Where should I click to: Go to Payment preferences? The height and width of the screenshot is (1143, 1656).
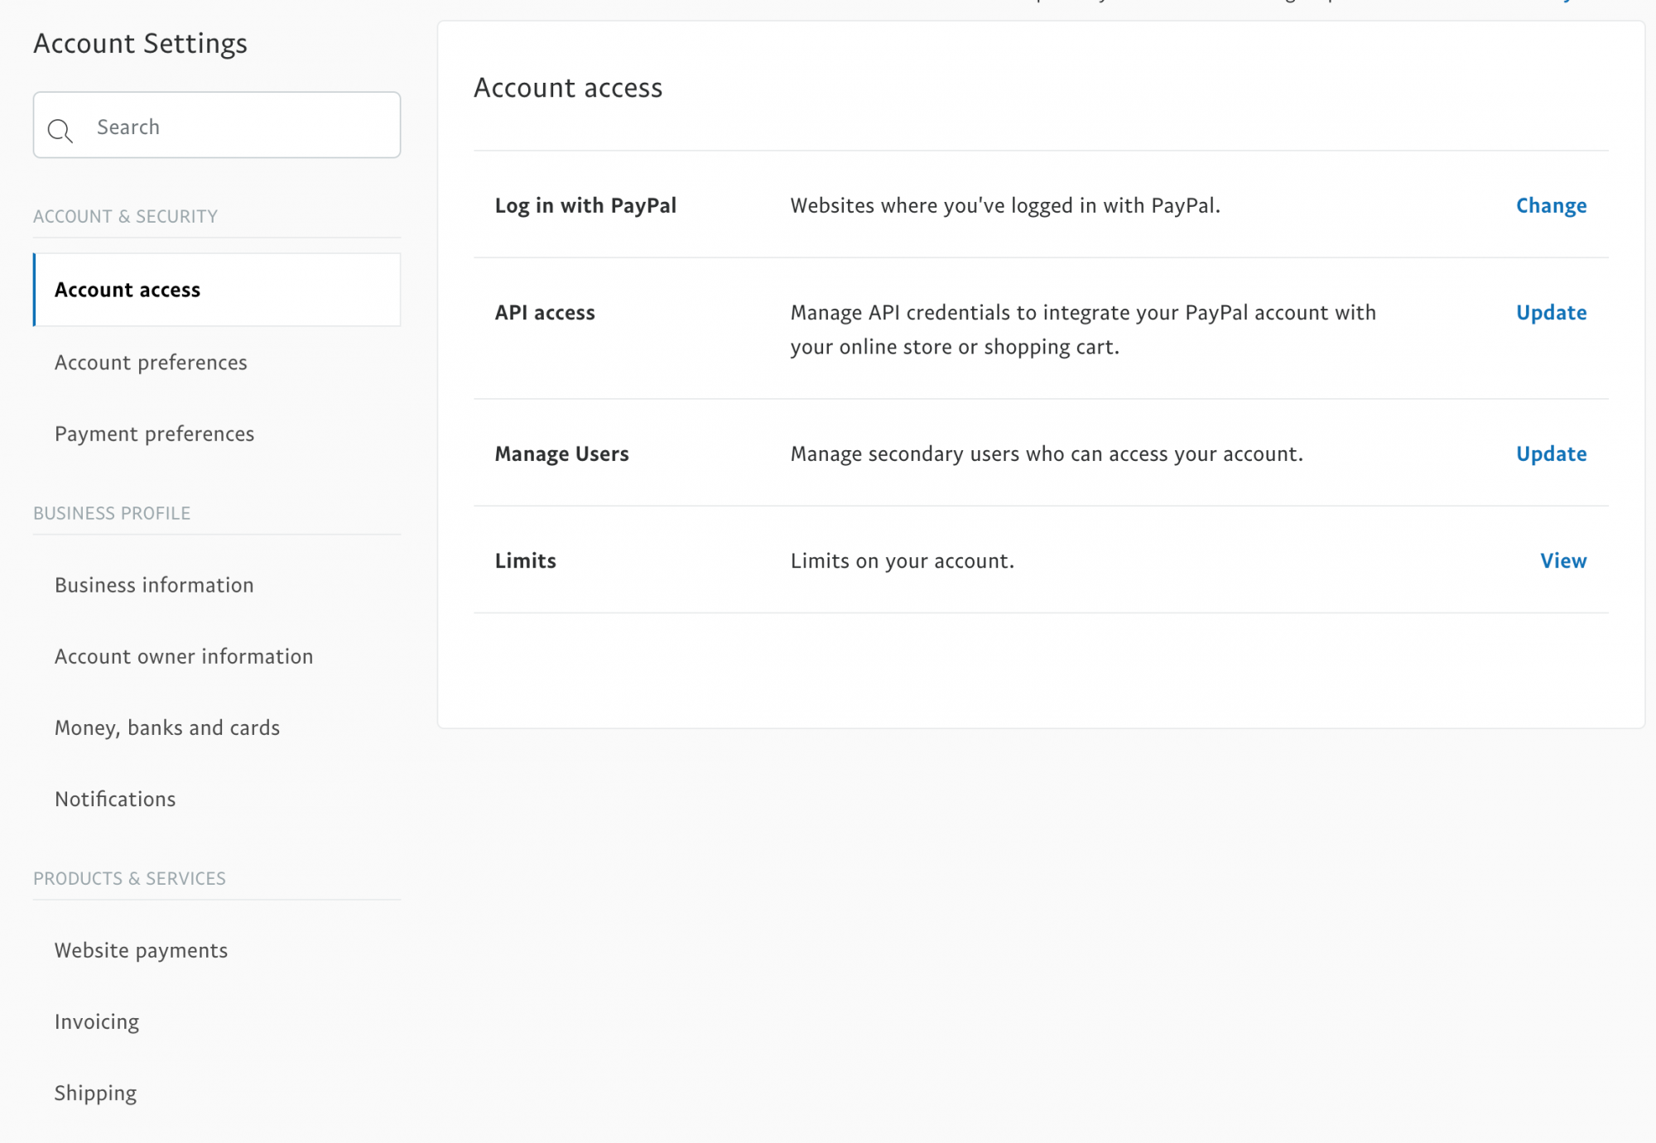pos(154,434)
